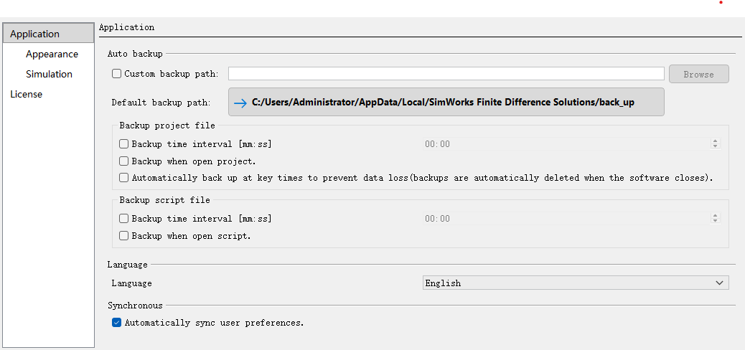Open the Appearance settings page
The image size is (745, 350).
(x=52, y=54)
